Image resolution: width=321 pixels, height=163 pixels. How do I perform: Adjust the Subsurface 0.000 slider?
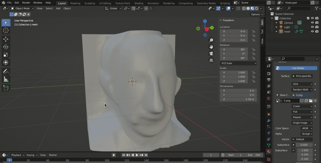click(x=304, y=145)
